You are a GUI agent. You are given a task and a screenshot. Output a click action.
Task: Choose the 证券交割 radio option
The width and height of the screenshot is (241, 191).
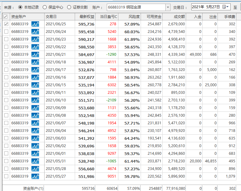(69, 7)
